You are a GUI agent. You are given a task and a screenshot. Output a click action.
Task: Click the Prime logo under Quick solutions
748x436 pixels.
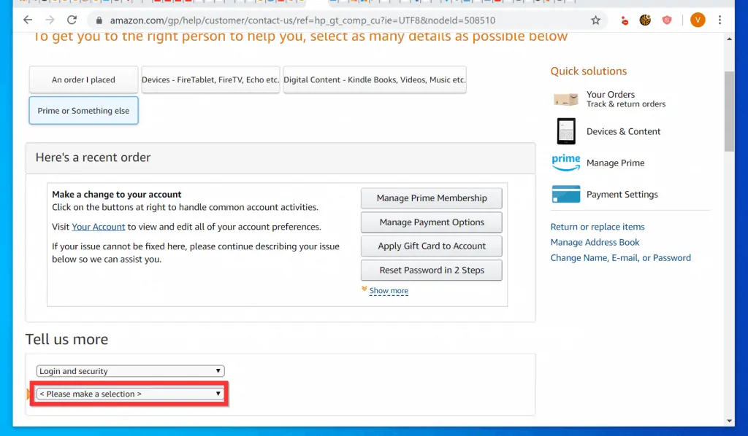pos(565,162)
